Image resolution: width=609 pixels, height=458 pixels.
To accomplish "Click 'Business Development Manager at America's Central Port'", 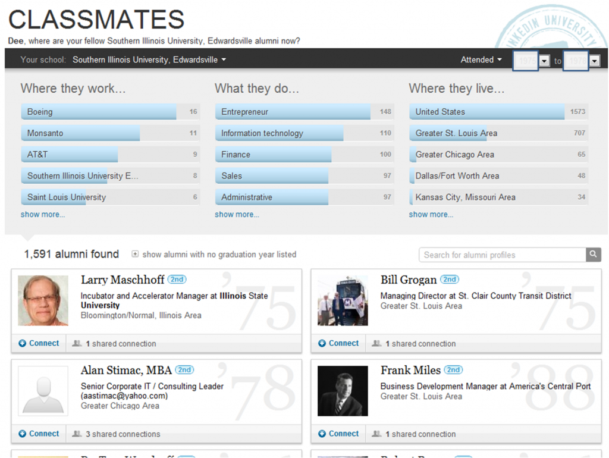I will (x=485, y=387).
